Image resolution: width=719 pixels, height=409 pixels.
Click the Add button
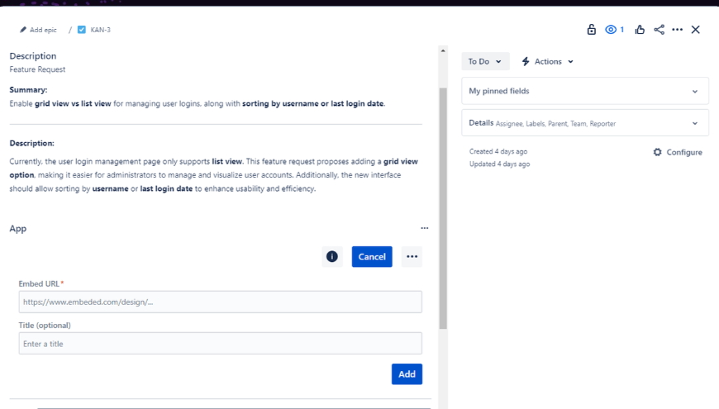[407, 374]
